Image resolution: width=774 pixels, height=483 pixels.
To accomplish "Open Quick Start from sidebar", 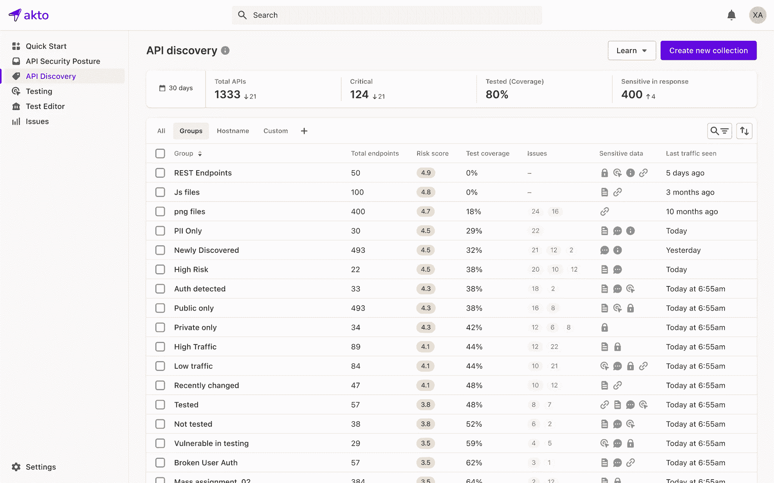I will (46, 46).
